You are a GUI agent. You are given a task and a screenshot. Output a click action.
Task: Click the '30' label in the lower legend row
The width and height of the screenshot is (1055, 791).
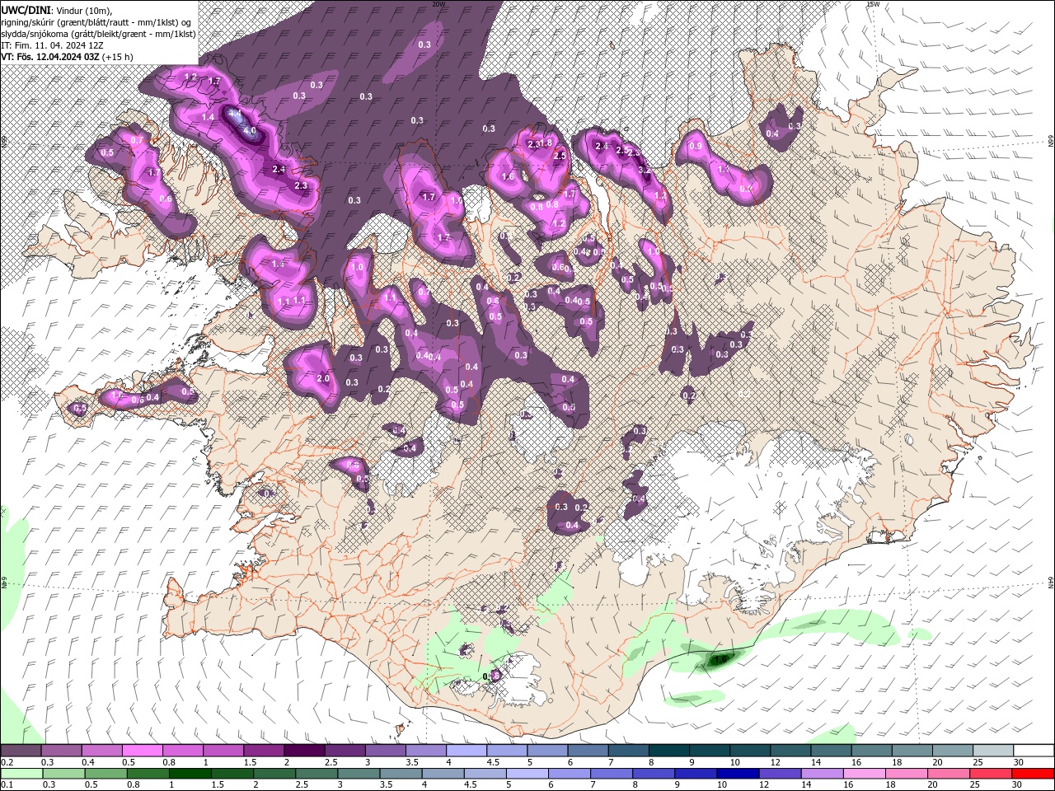tap(1016, 786)
